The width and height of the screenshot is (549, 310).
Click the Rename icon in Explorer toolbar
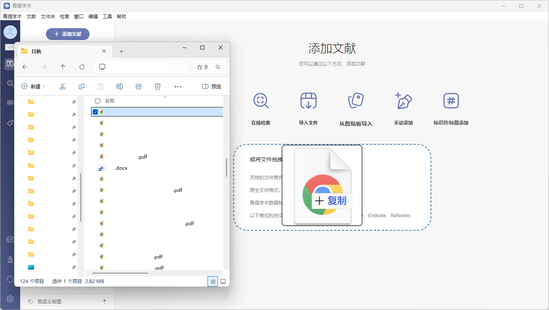click(x=119, y=86)
